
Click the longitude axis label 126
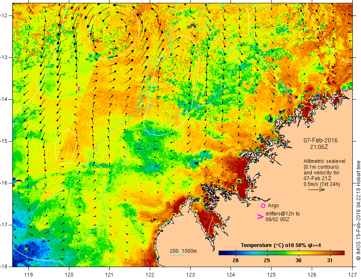pos(312,274)
